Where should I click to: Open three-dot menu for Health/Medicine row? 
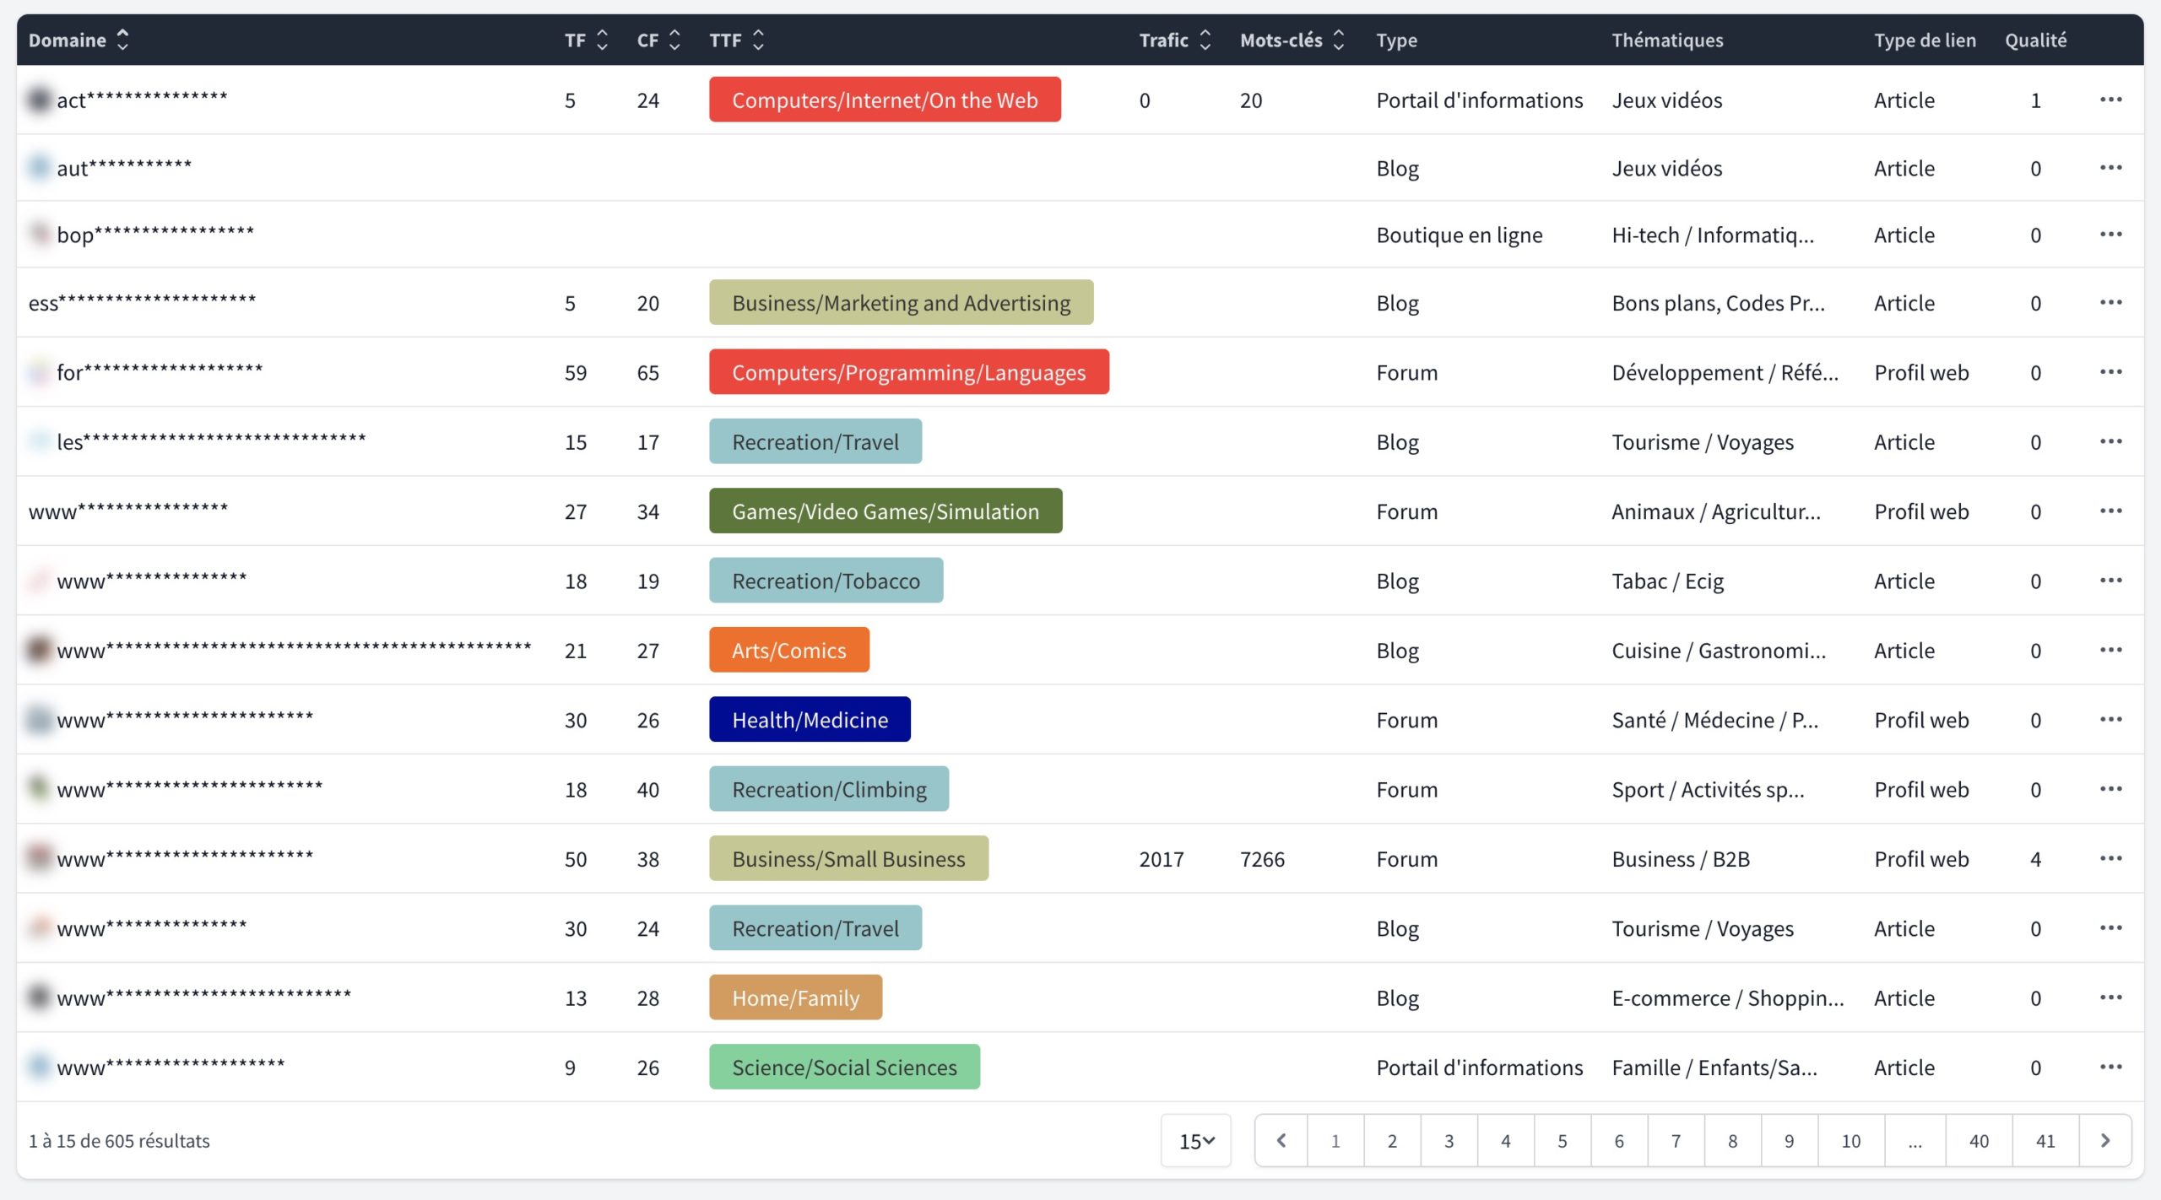pyautogui.click(x=2110, y=719)
